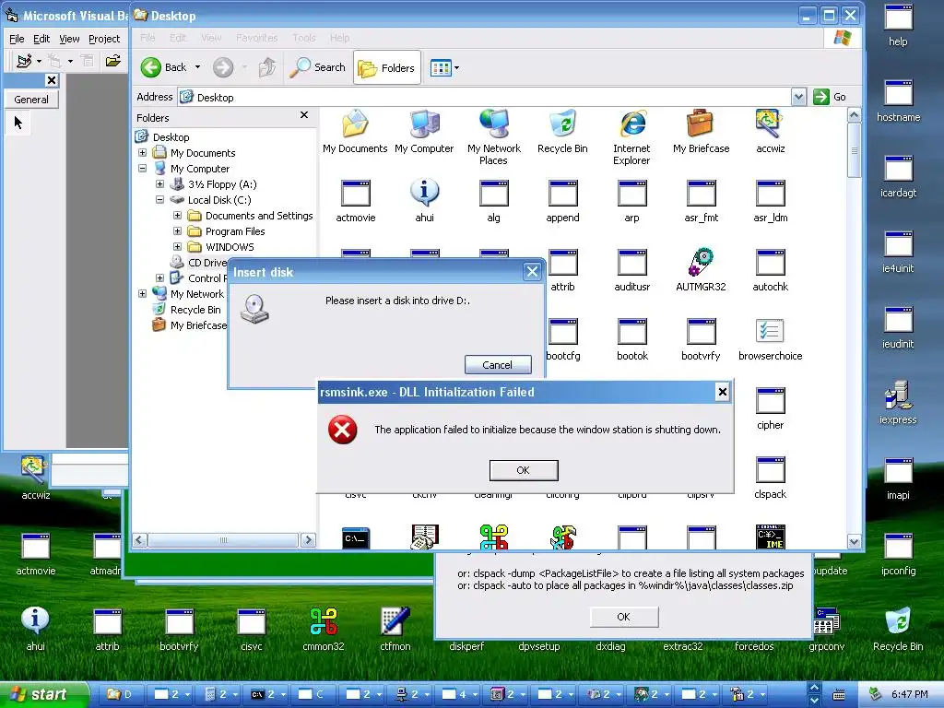
Task: Select My Network Places icon in file pane
Action: (x=494, y=137)
